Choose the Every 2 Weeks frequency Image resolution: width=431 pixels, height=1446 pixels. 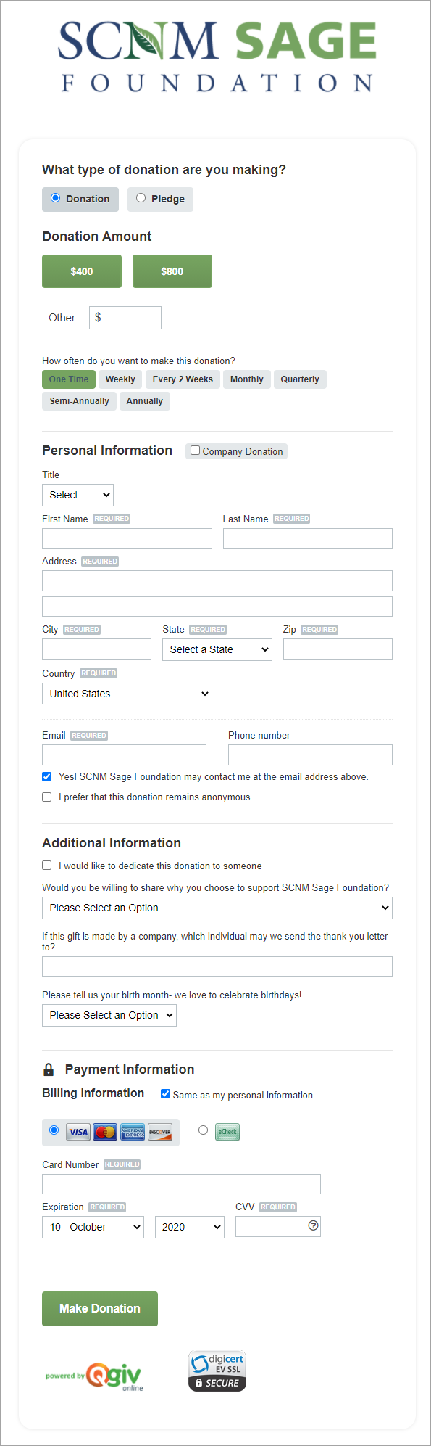183,379
